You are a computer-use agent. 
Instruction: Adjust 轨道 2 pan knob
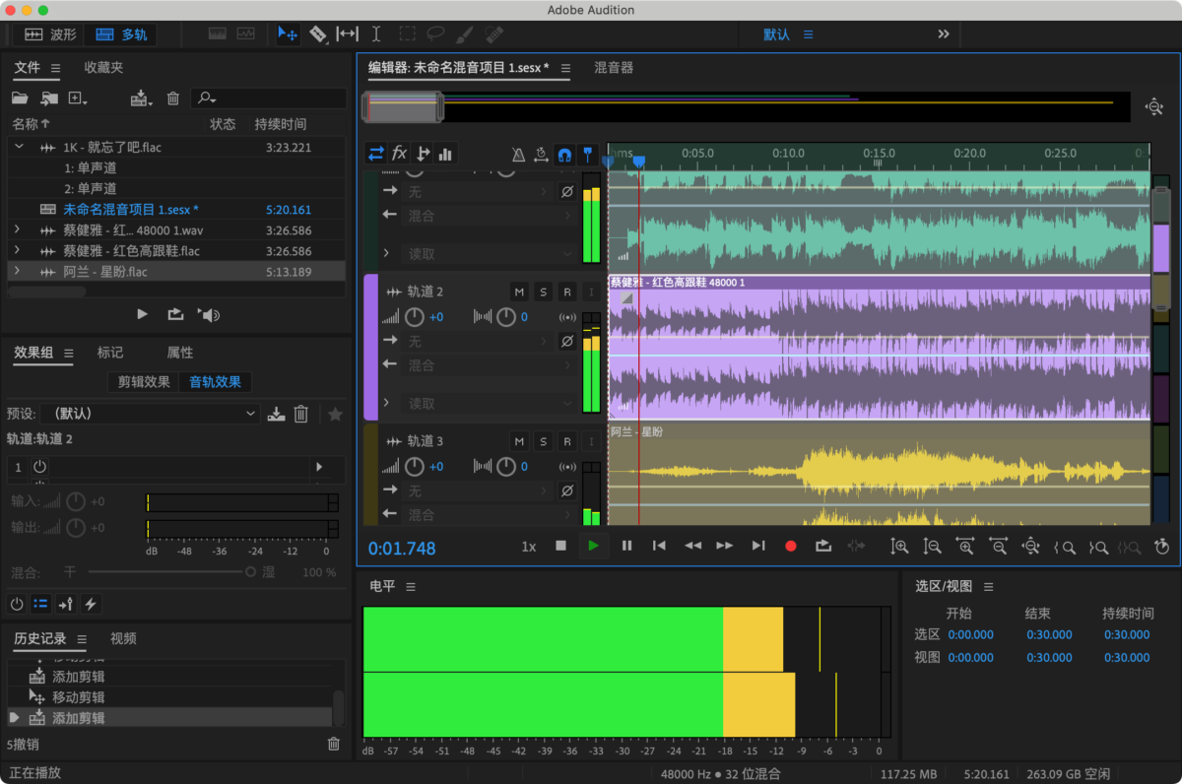506,317
